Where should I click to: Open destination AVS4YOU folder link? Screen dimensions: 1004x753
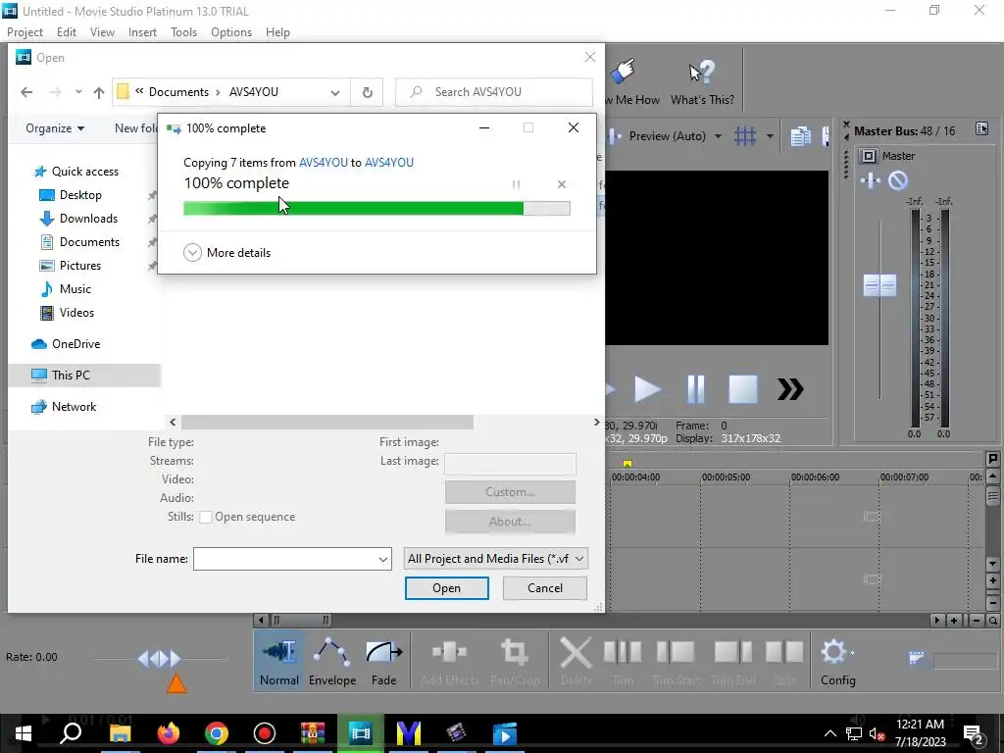click(388, 163)
